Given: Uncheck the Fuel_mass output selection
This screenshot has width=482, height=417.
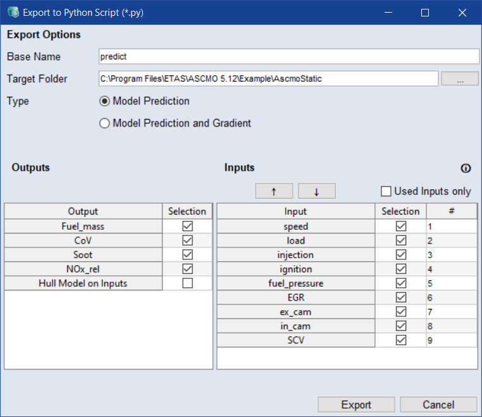Looking at the screenshot, I should [187, 226].
